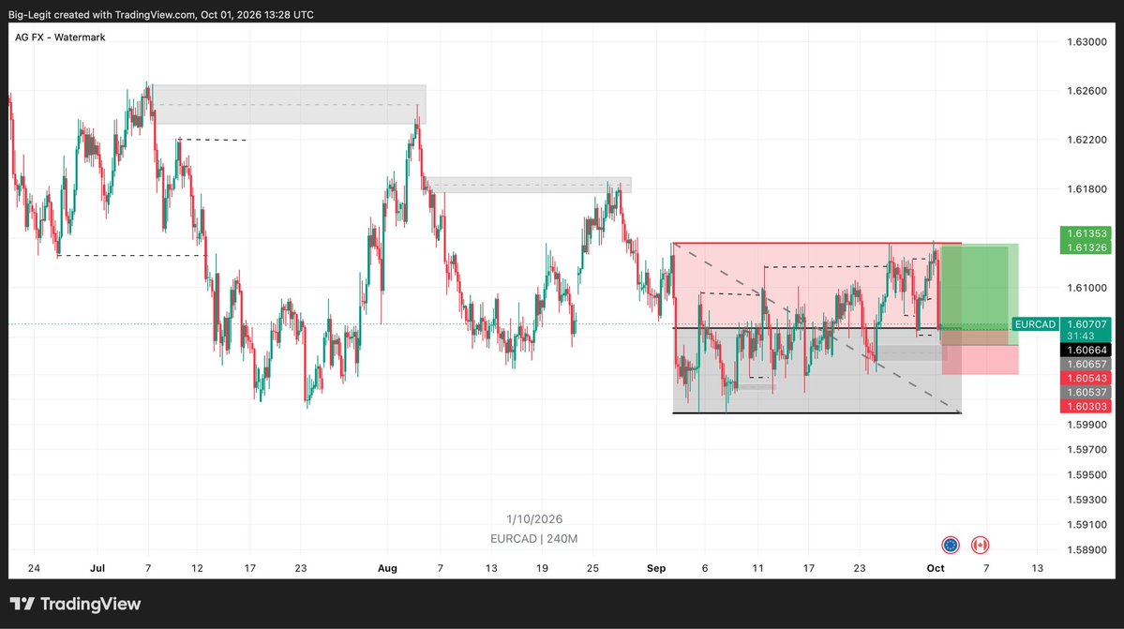Select the red September range rectangle
Viewport: 1124px width, 629px height.
pos(817,285)
